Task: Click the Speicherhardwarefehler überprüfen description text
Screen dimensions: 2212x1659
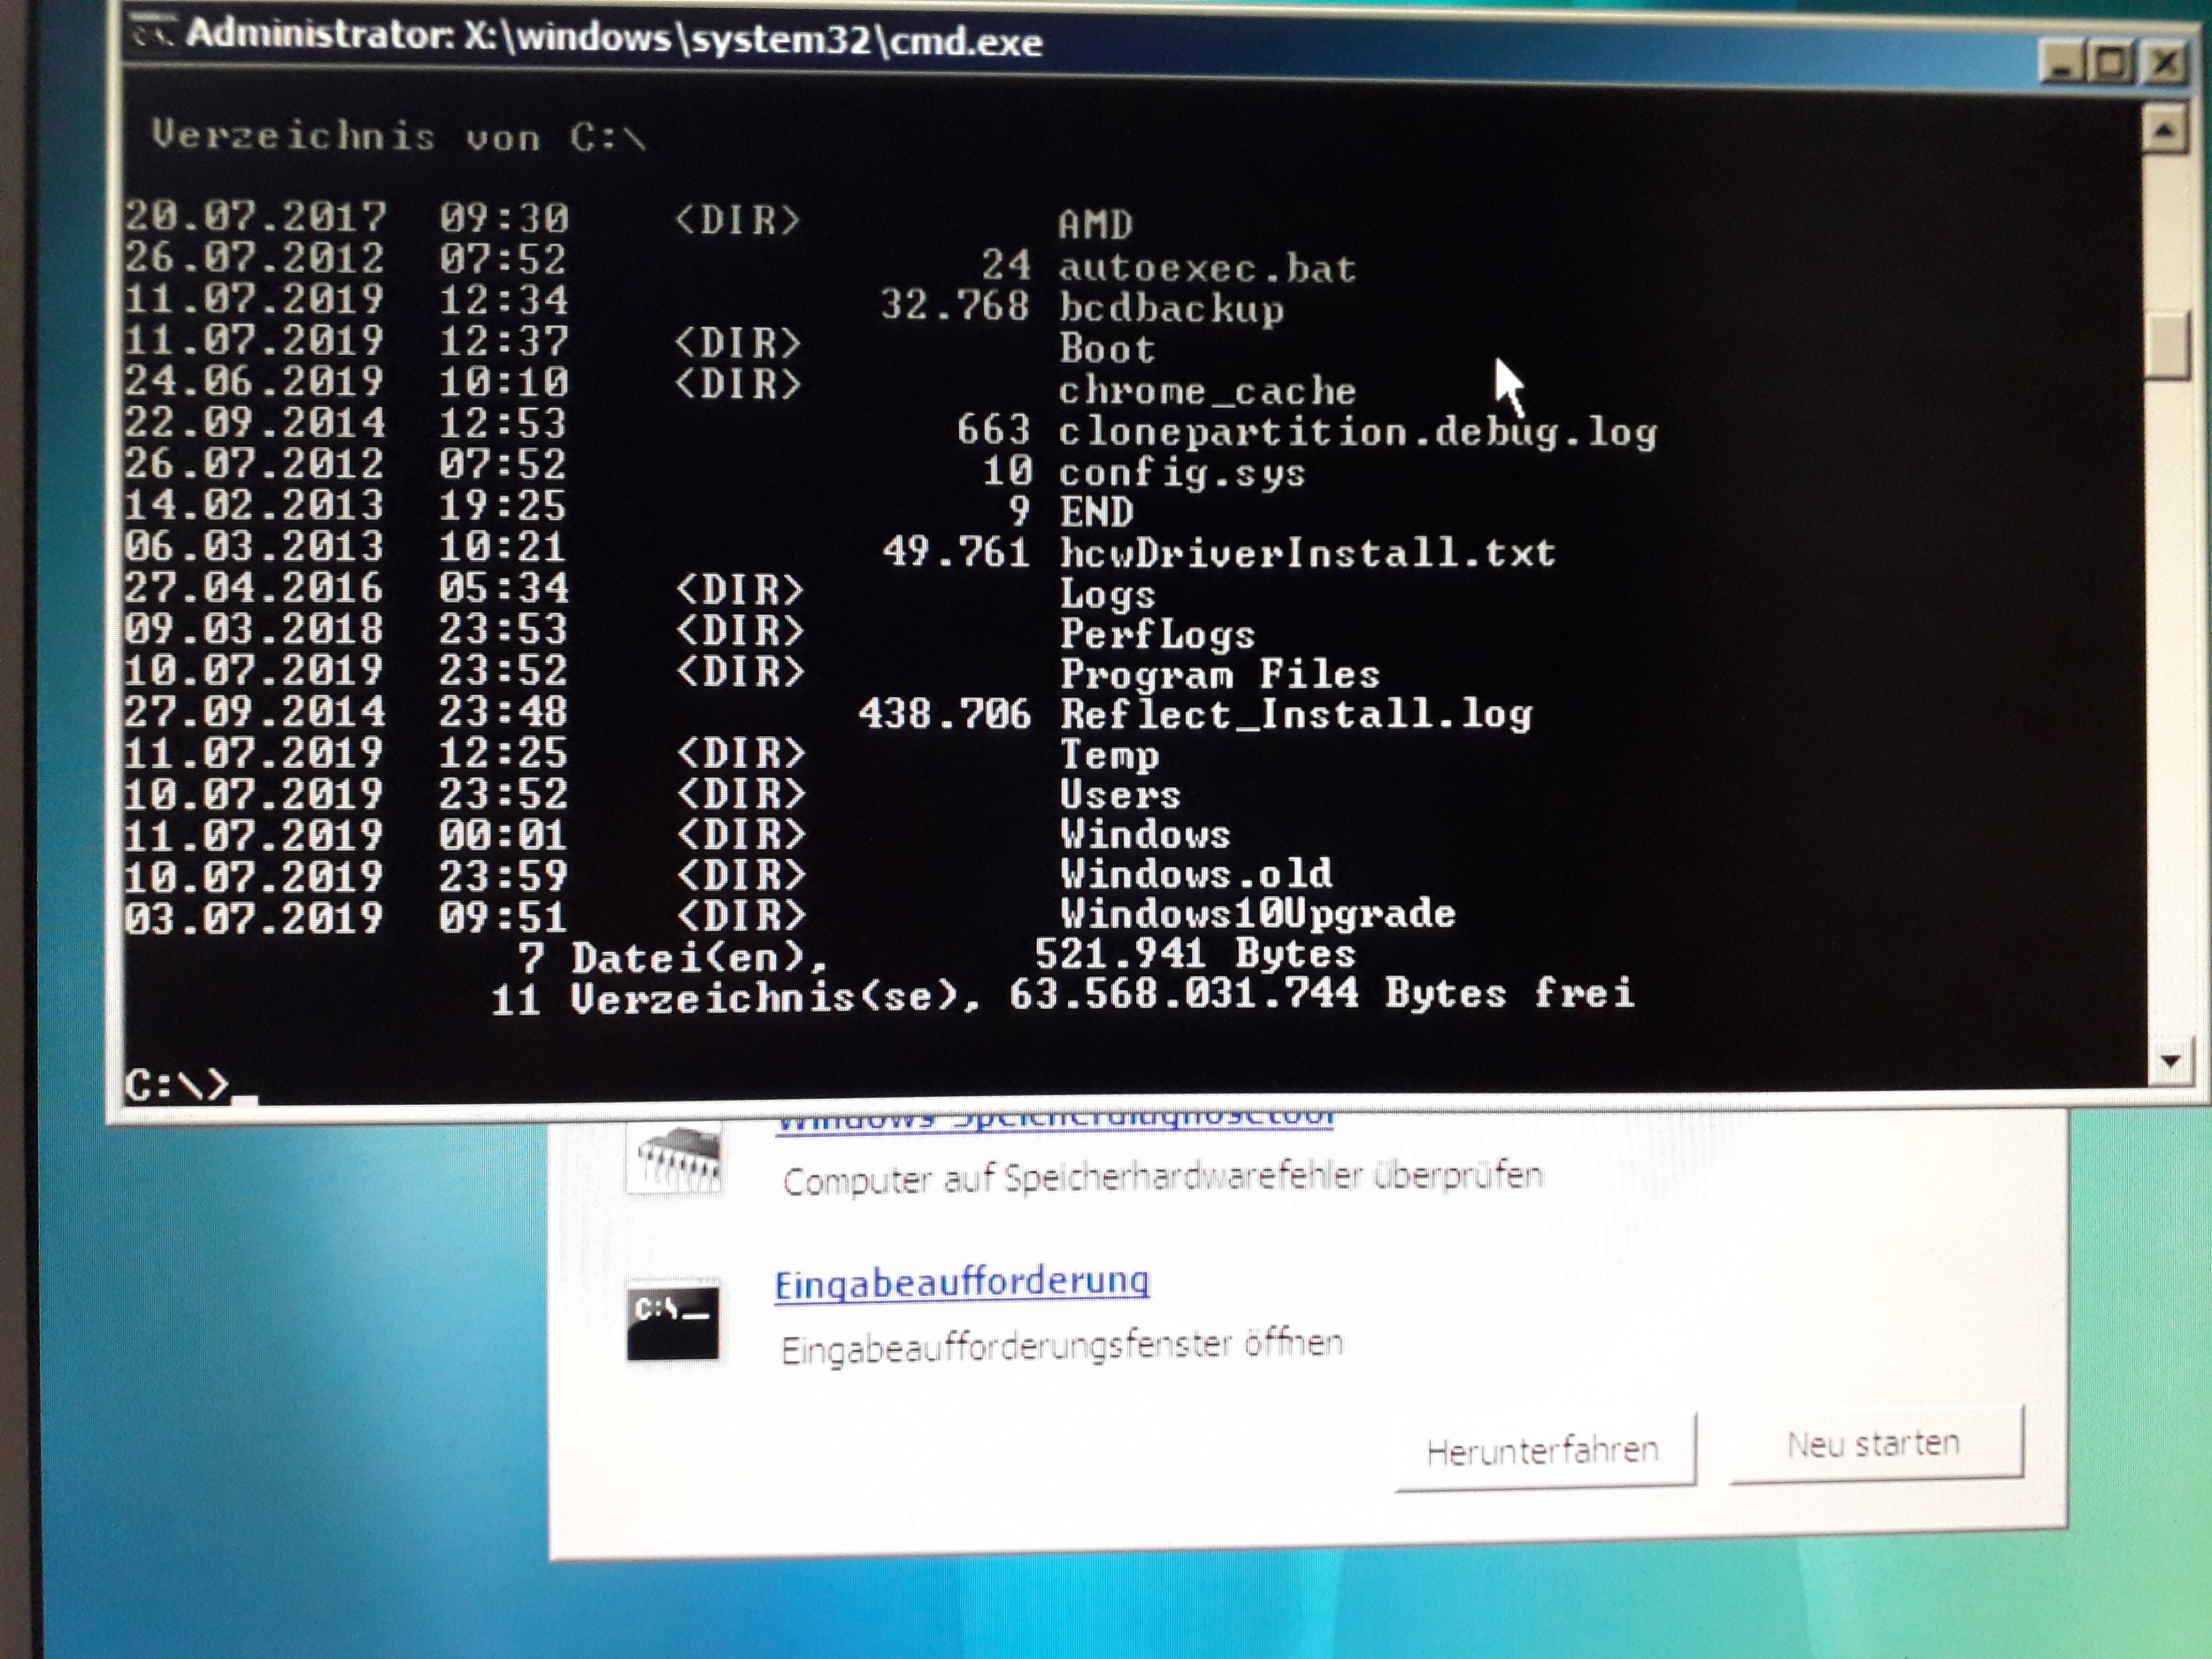Action: (x=1162, y=1178)
